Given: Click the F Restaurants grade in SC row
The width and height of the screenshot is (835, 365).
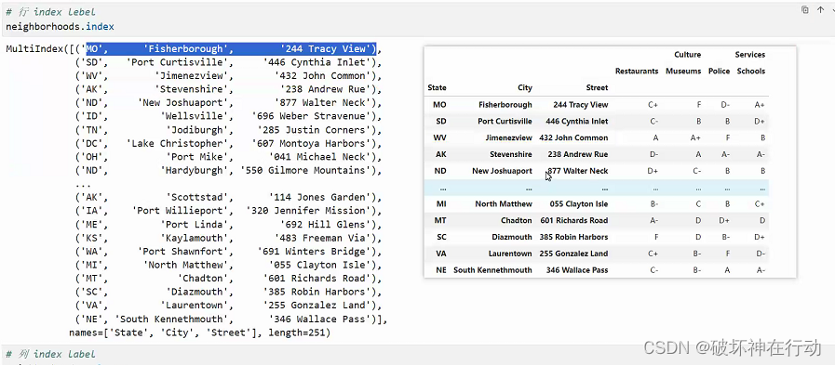Looking at the screenshot, I should [x=656, y=237].
